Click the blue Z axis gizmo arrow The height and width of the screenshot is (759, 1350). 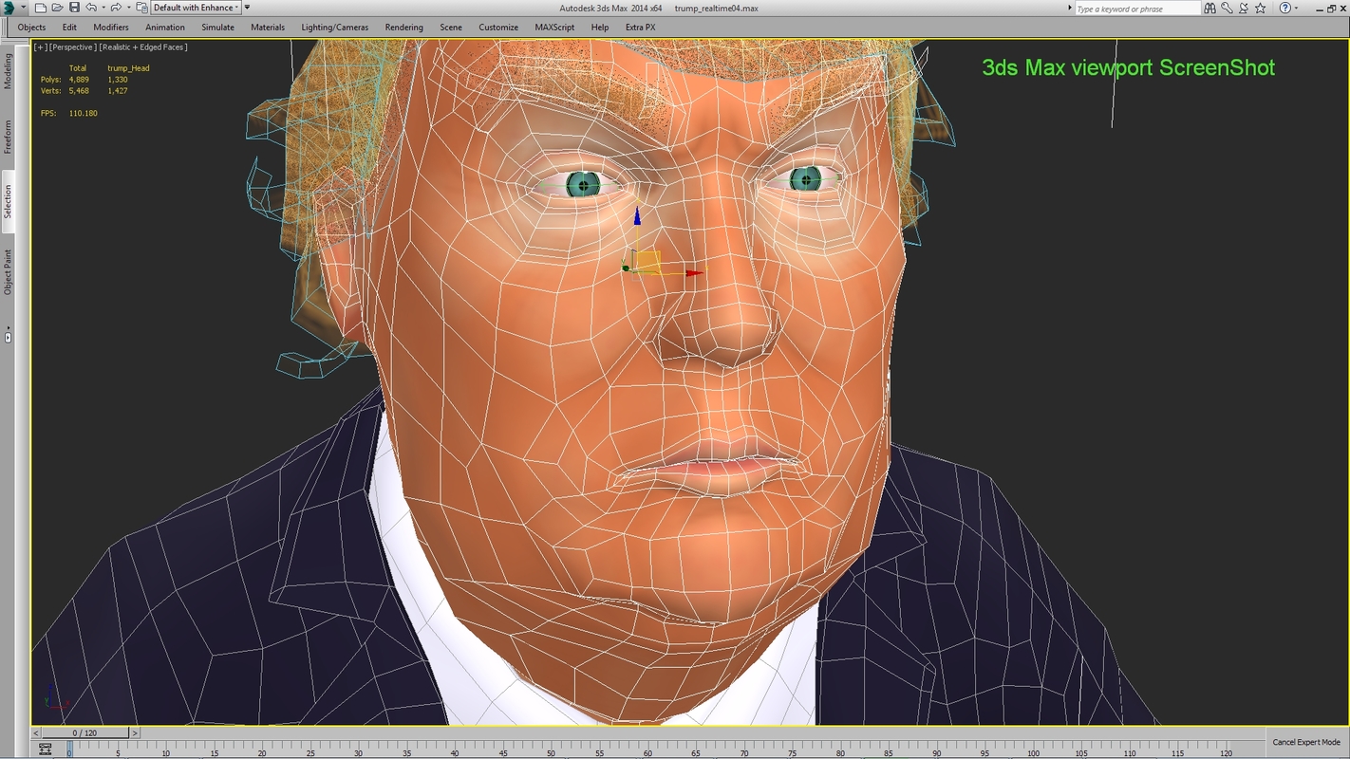637,218
